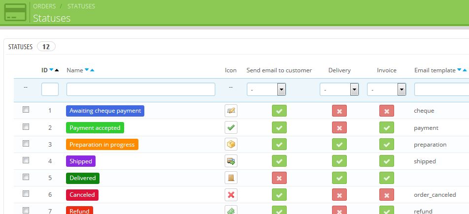Open Invoice filter dropdown
Image resolution: width=469 pixels, height=214 pixels.
click(386, 90)
